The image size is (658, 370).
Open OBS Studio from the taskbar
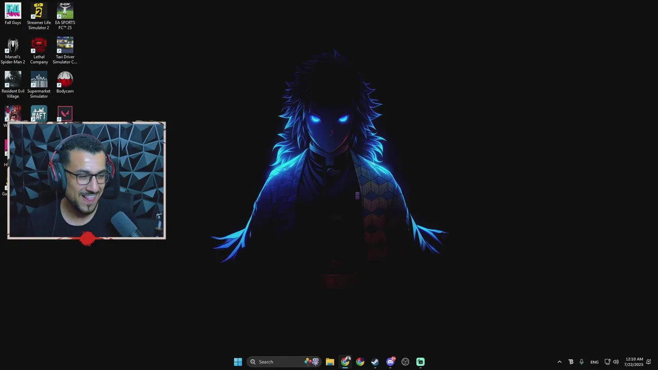(406, 362)
